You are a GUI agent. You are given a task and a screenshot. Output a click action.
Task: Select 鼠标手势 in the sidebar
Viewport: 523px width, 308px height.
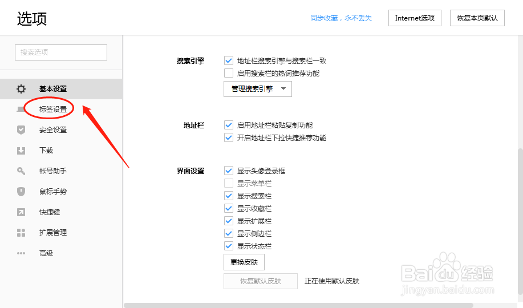coord(53,192)
